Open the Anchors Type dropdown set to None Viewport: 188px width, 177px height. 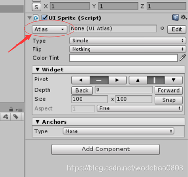point(118,131)
